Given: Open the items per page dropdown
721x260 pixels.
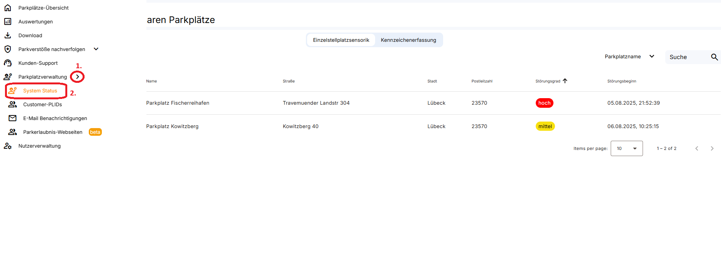Looking at the screenshot, I should pos(626,148).
